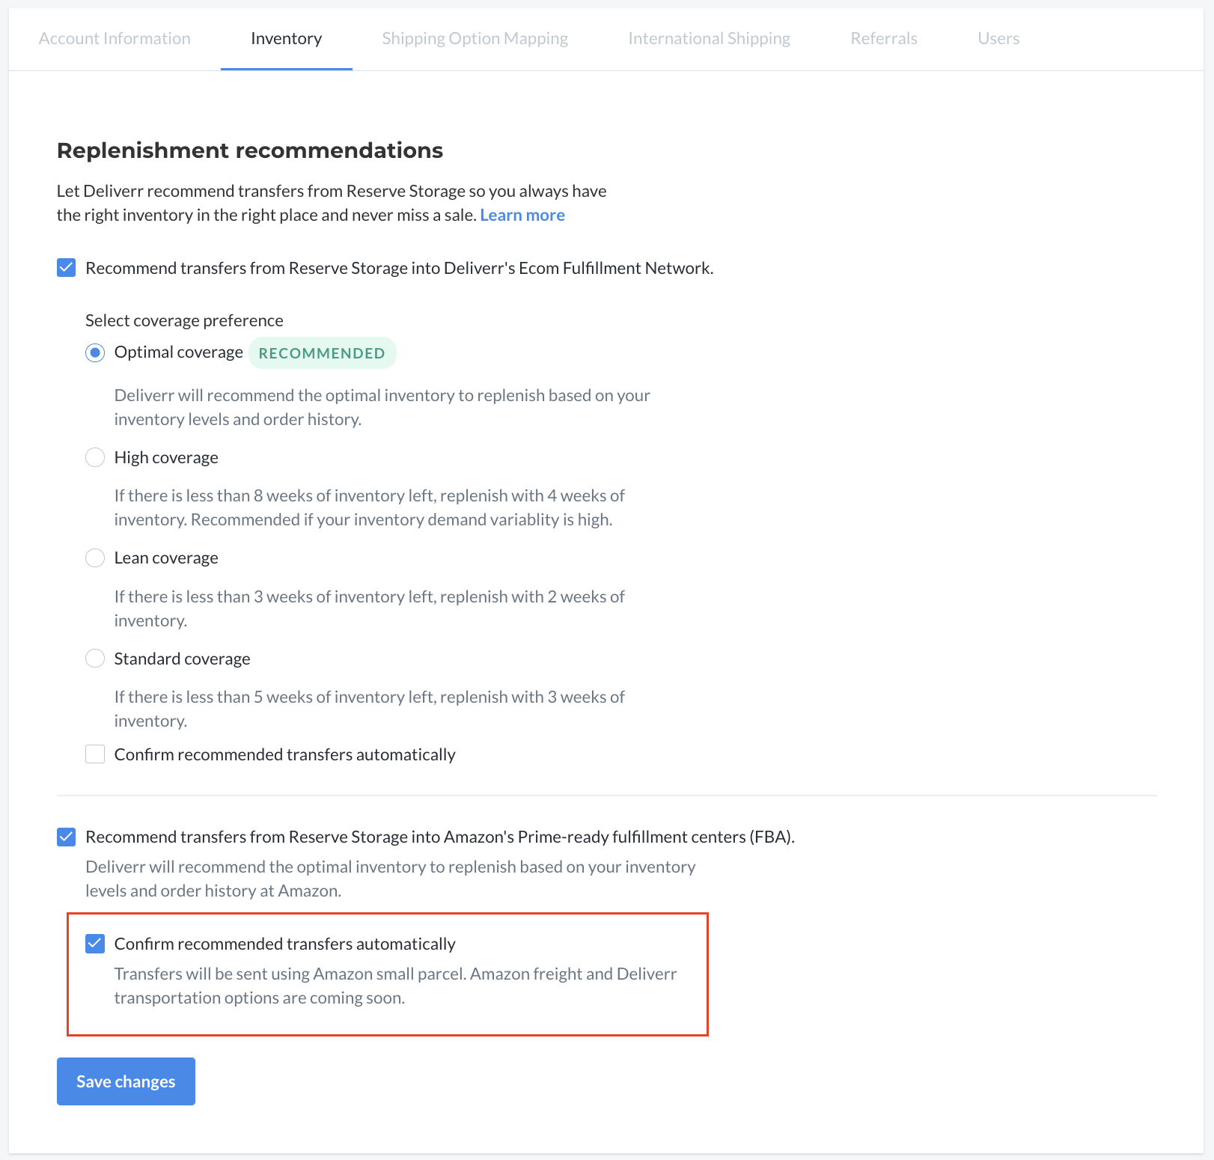Click 'less than 3 weeks' Lean coverage description

pyautogui.click(x=370, y=608)
